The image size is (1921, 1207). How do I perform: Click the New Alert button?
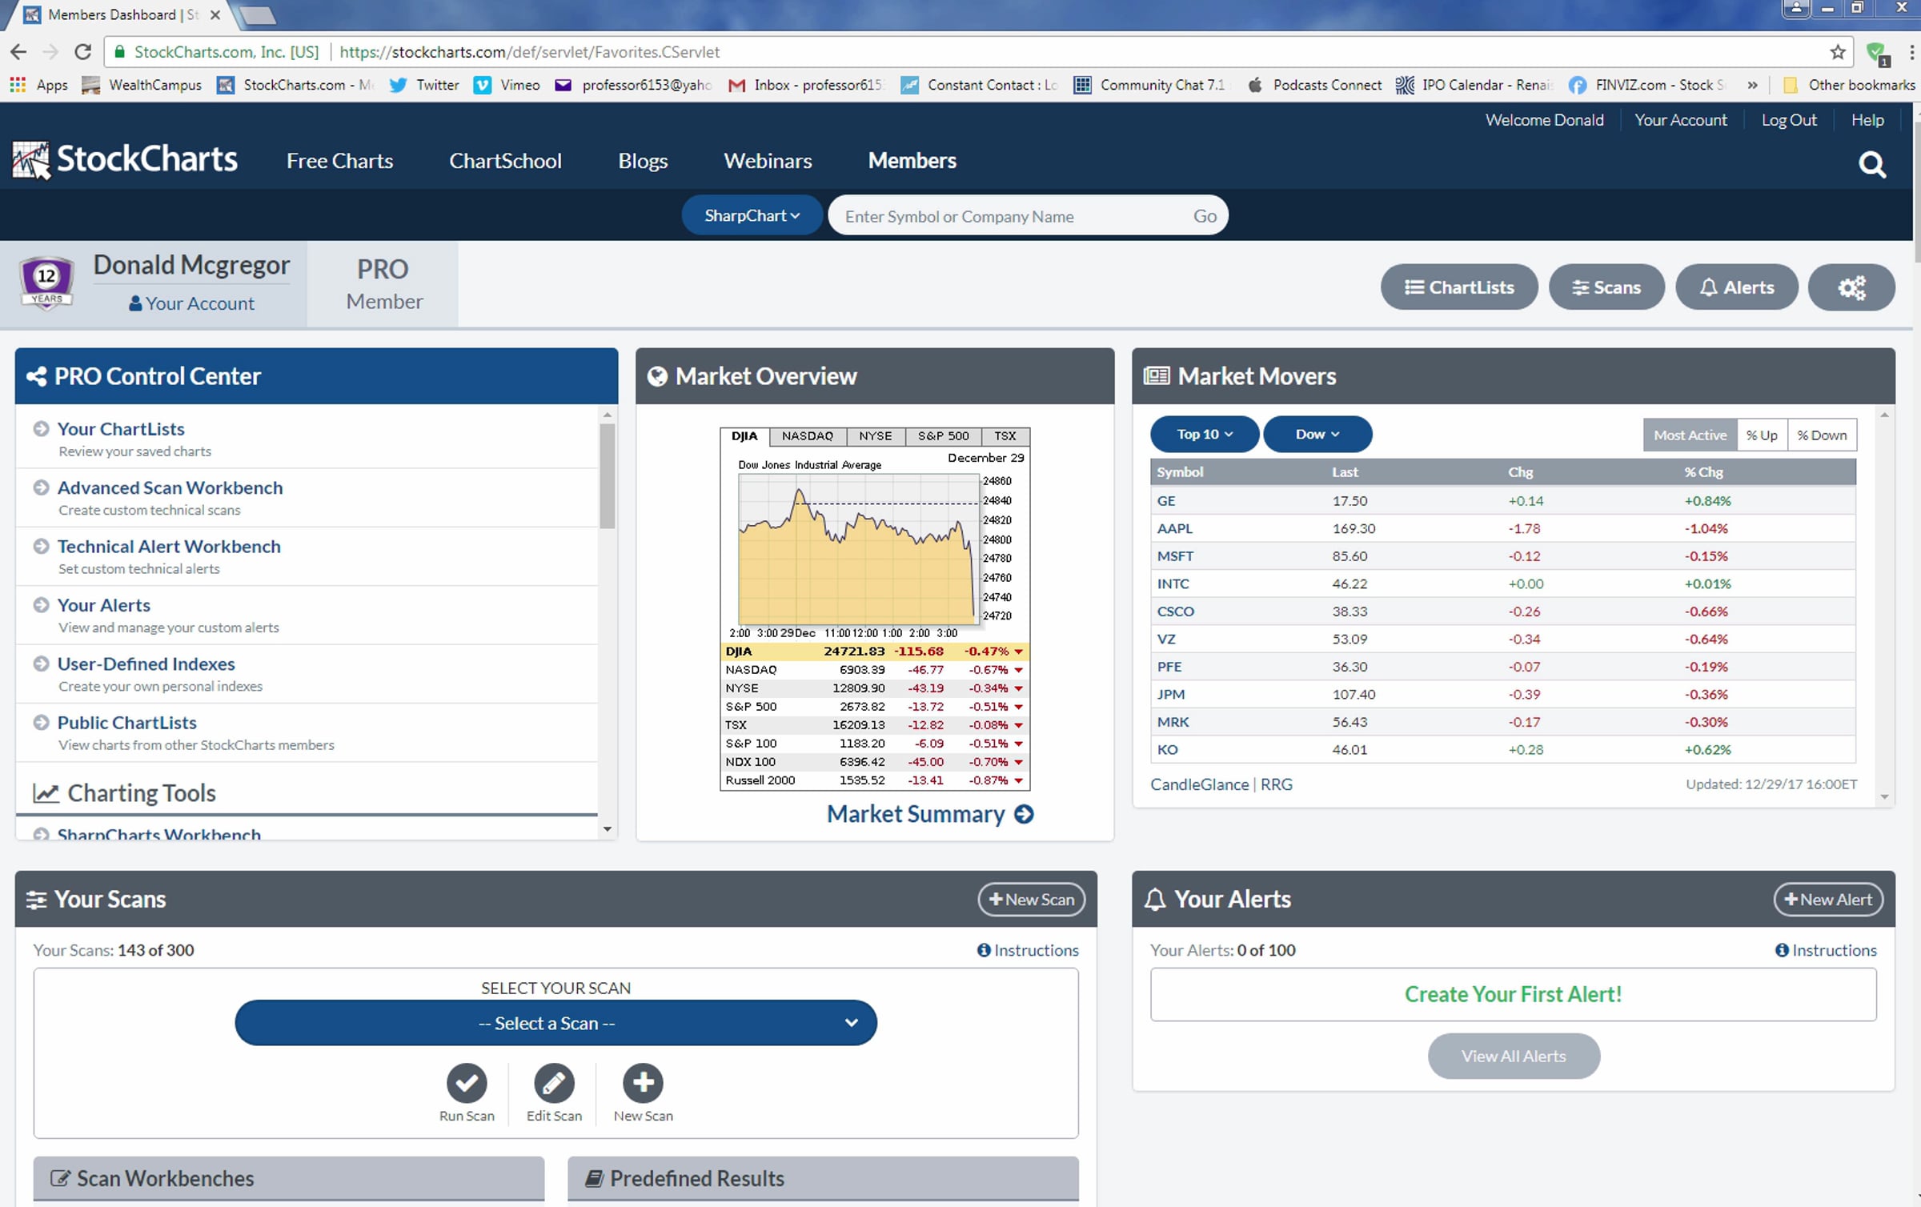pos(1828,899)
